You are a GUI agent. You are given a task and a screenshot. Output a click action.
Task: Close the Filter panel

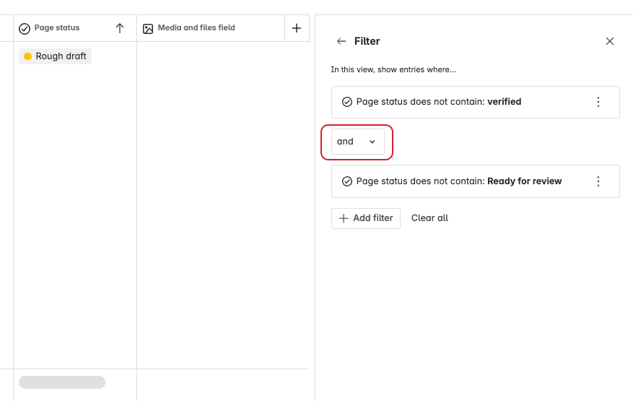click(610, 41)
